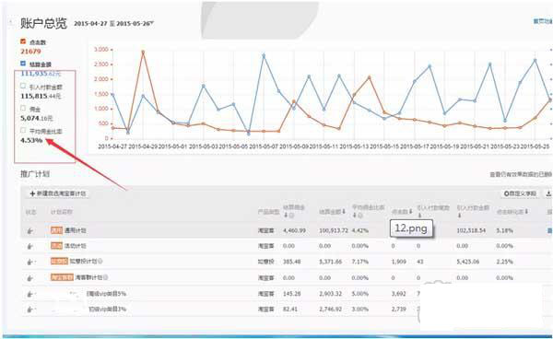This screenshot has width=553, height=339.
Task: Click the status hand icon for 淘客群计划
Action: (30, 278)
